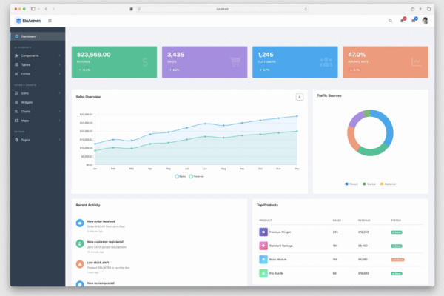Image resolution: width=444 pixels, height=296 pixels.
Task: Open messages icon with blue badge
Action: (414, 21)
